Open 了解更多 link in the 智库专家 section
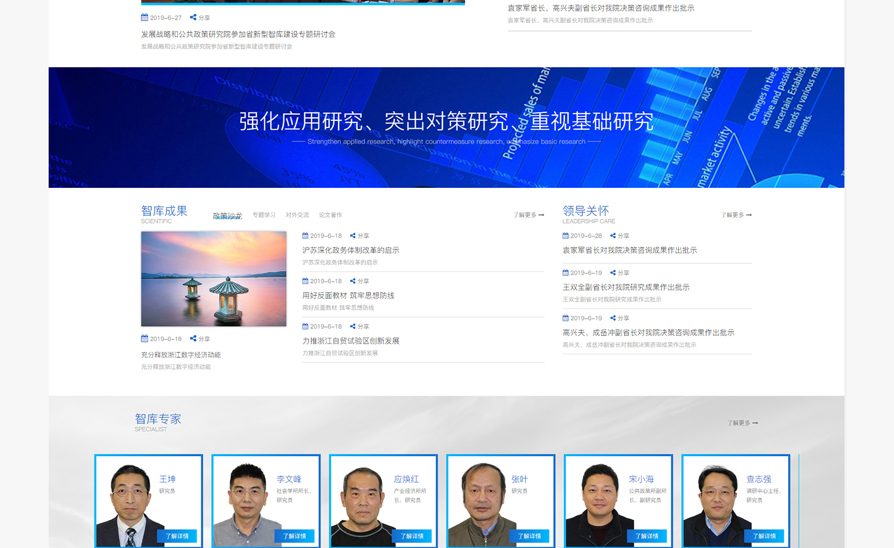894x548 pixels. pyautogui.click(x=742, y=423)
